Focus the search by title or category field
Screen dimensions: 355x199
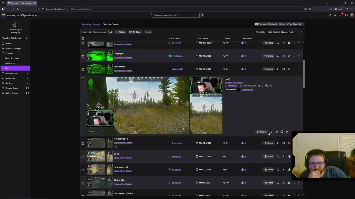pyautogui.click(x=95, y=32)
